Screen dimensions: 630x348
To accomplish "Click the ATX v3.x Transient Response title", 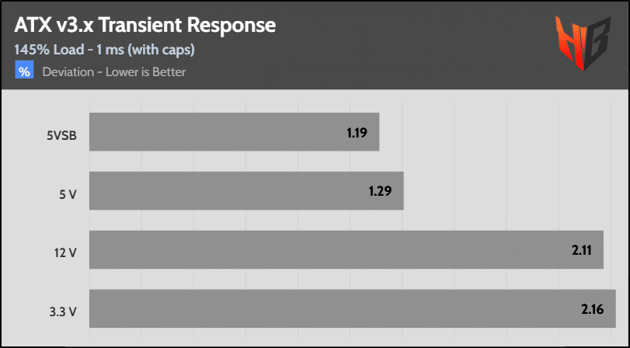I will pyautogui.click(x=145, y=26).
